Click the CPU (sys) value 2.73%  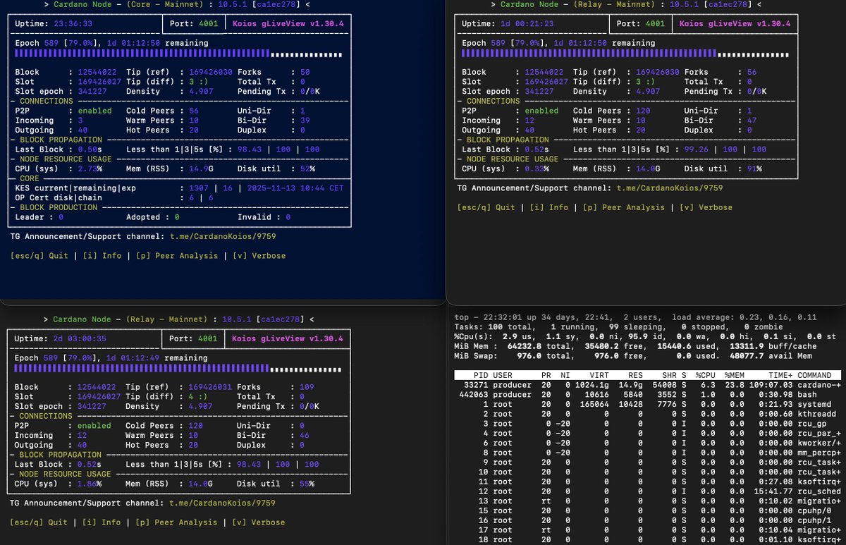[x=90, y=169]
